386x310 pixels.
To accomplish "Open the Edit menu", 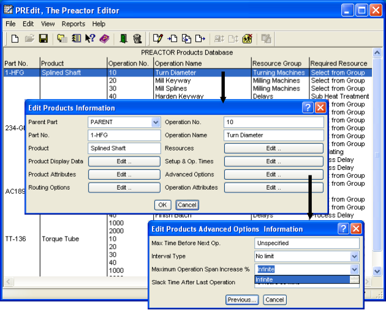I will 28,24.
